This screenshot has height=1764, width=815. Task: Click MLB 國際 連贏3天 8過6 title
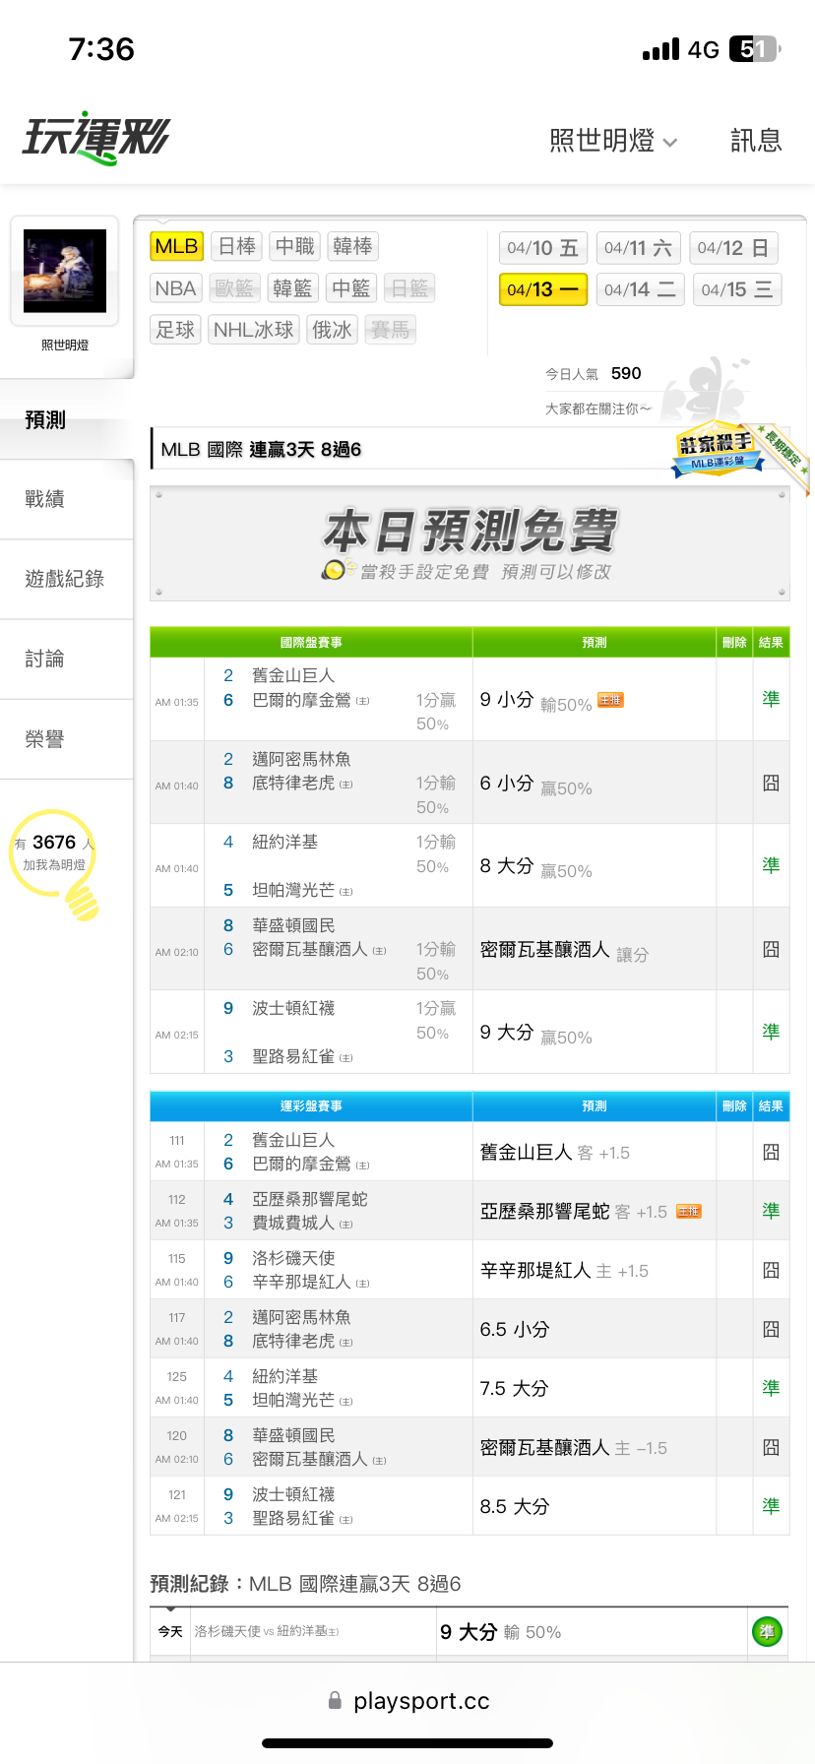(261, 450)
